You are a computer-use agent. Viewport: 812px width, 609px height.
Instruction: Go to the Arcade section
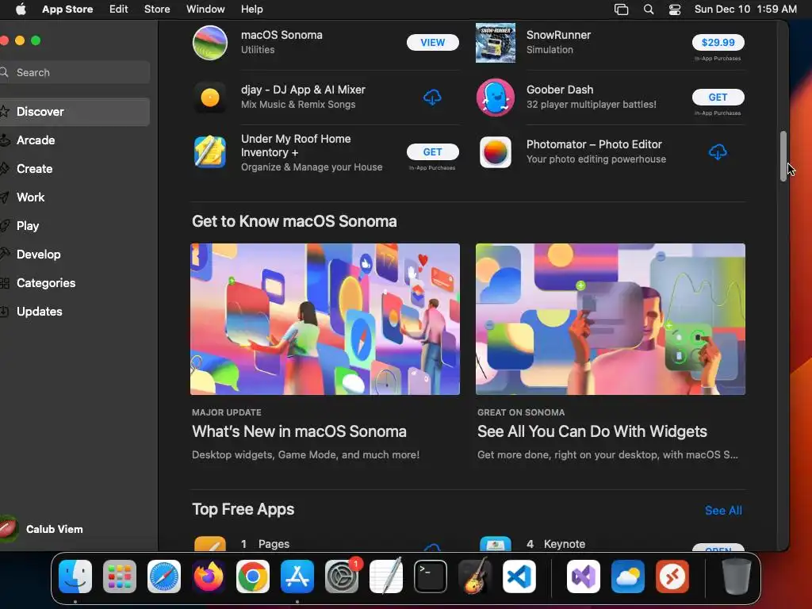pos(75,140)
